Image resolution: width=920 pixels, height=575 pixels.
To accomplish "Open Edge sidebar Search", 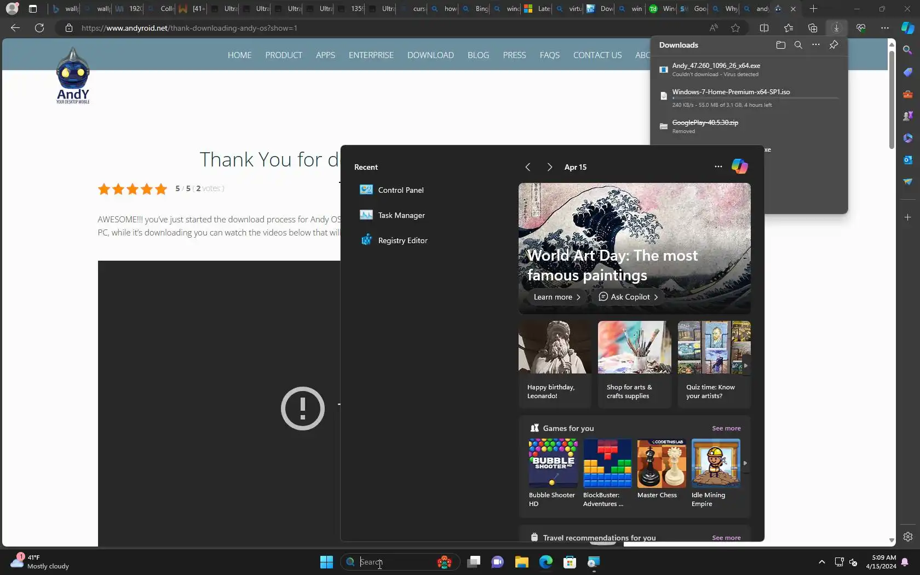I will [x=908, y=50].
